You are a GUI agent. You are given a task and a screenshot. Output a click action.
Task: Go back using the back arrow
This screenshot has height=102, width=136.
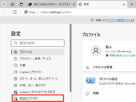(5, 12)
